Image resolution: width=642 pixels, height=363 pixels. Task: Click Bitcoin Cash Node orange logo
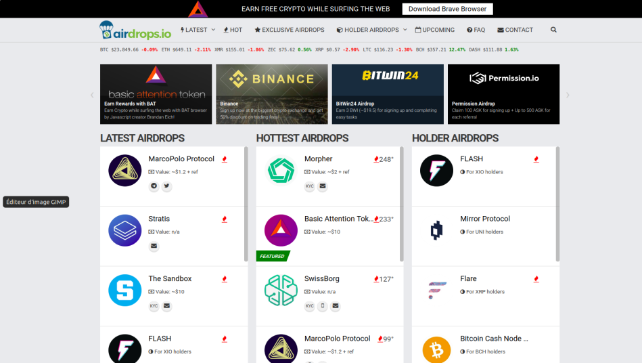click(436, 350)
